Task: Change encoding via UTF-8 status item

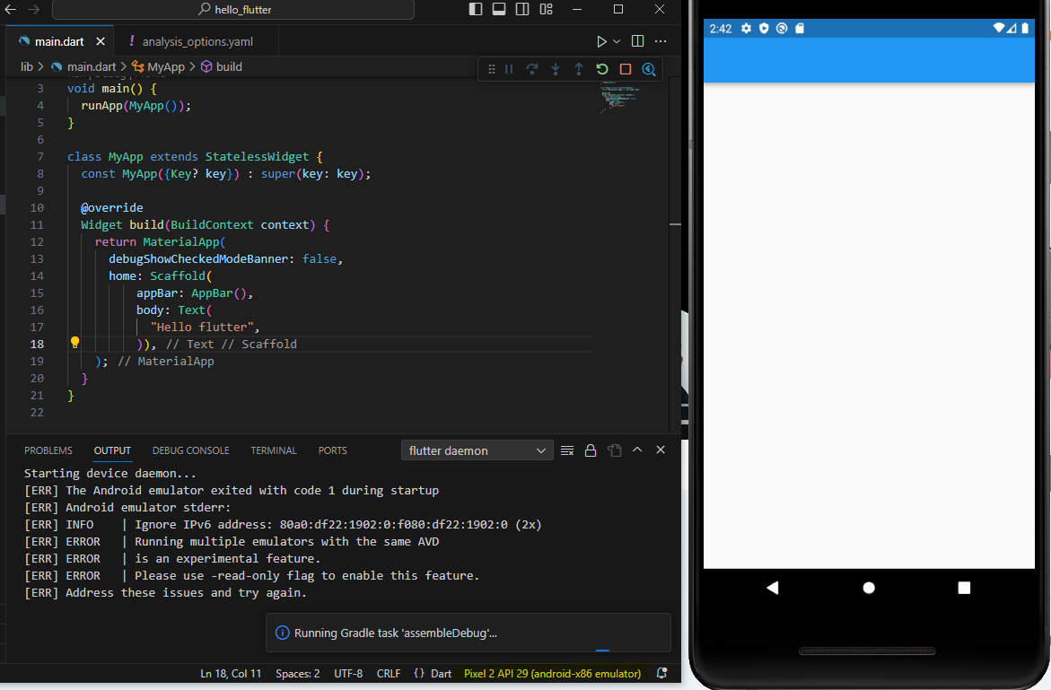Action: click(348, 673)
